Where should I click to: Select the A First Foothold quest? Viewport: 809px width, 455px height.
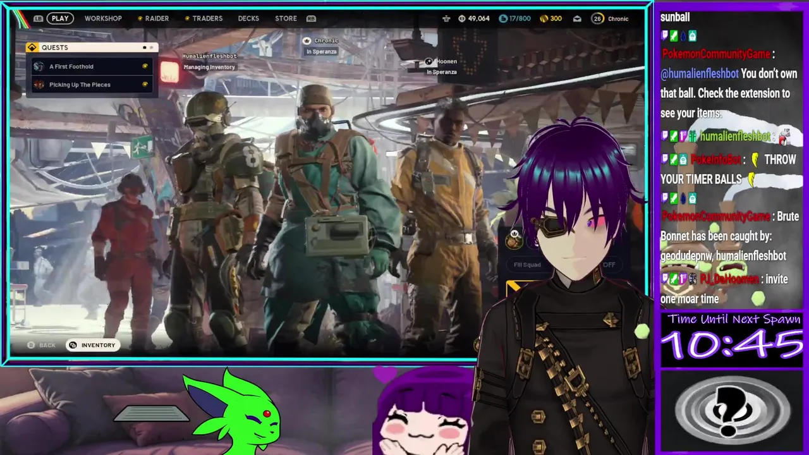[93, 66]
